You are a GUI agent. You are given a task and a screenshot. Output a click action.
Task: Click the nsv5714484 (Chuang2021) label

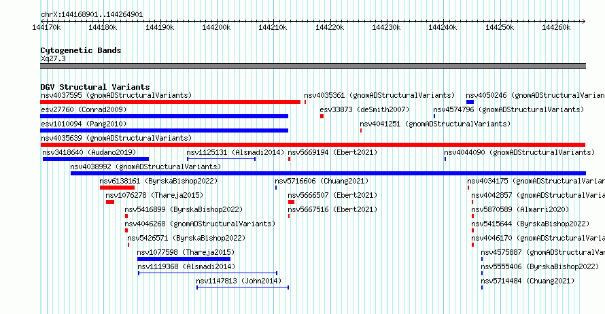click(528, 281)
